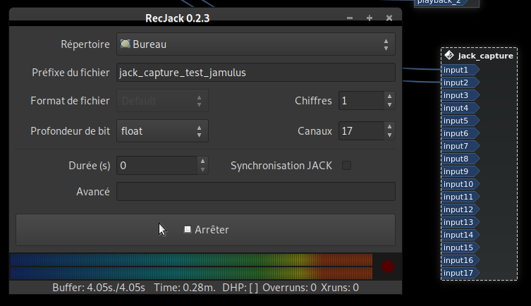Select the input12 port of jack_capture
The width and height of the screenshot is (531, 306).
460,209
